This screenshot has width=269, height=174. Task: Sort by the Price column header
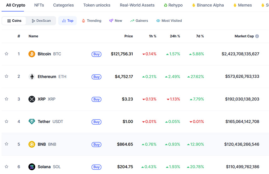[129, 36]
